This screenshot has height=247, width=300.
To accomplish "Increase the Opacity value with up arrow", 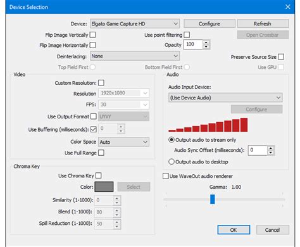I will pos(206,42).
